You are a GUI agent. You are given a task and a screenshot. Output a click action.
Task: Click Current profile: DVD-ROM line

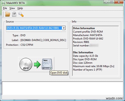[88, 32]
